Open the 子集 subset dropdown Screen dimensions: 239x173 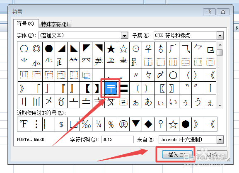220,36
